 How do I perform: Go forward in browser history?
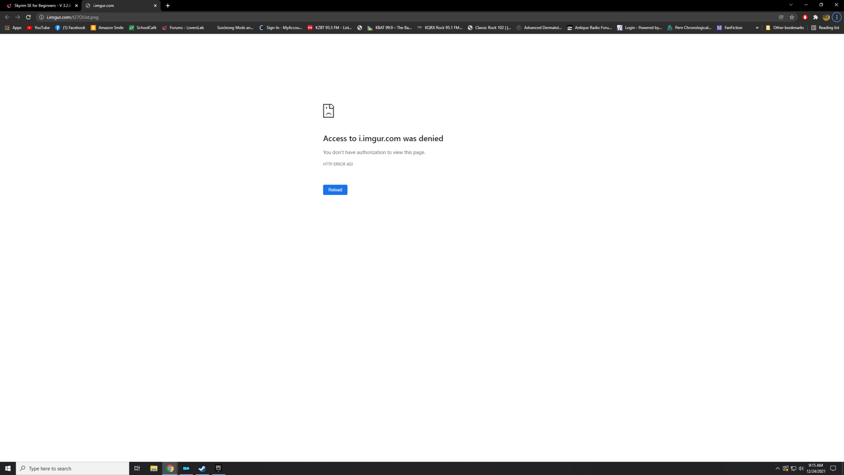(x=18, y=17)
